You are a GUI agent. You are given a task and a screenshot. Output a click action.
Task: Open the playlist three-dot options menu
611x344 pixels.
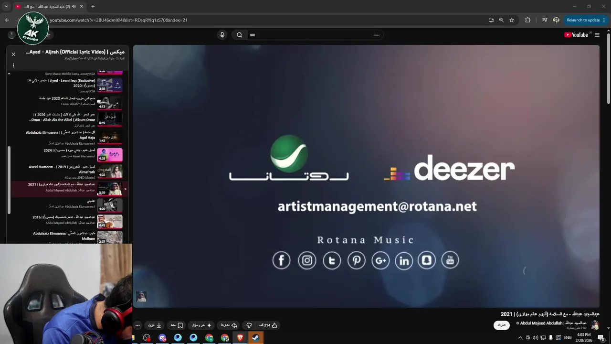click(x=13, y=65)
